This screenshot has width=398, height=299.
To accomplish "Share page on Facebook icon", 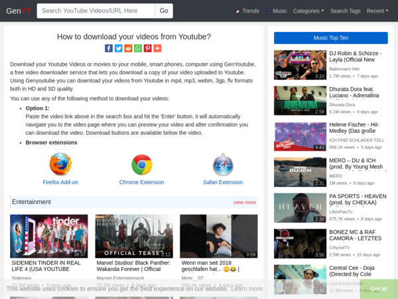I will (x=109, y=49).
